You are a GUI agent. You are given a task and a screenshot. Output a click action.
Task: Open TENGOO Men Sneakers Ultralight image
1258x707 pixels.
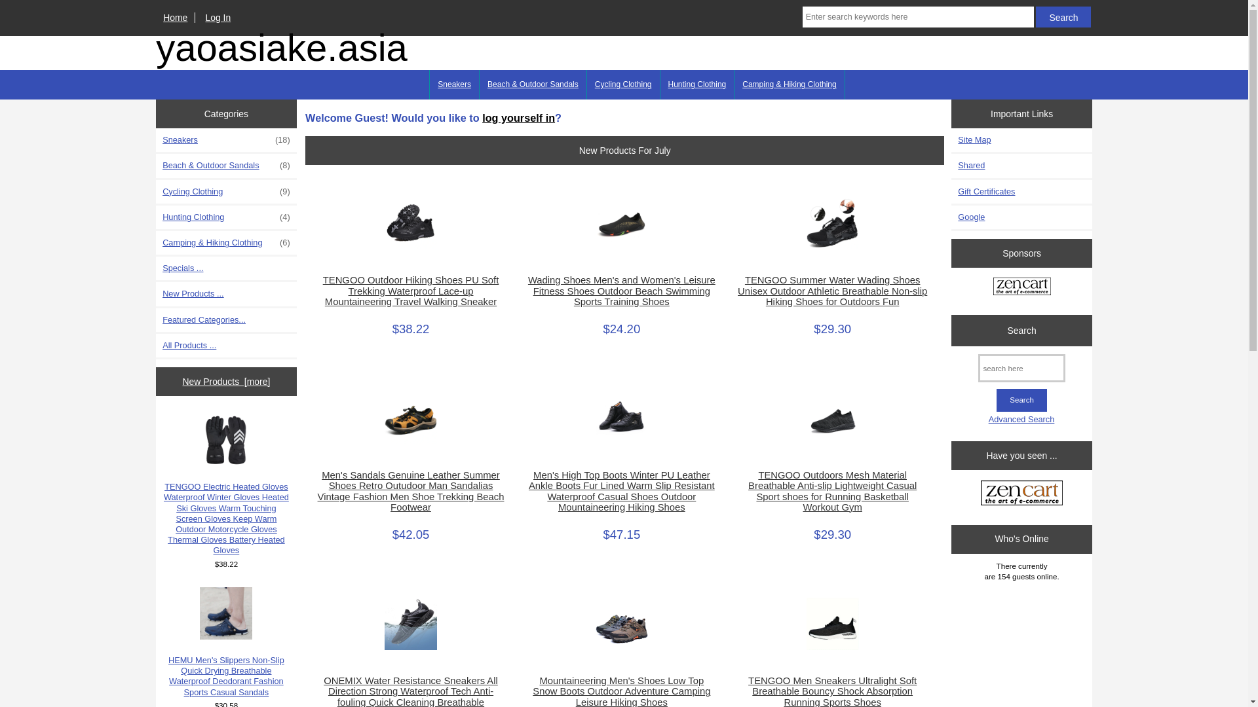coord(833,624)
